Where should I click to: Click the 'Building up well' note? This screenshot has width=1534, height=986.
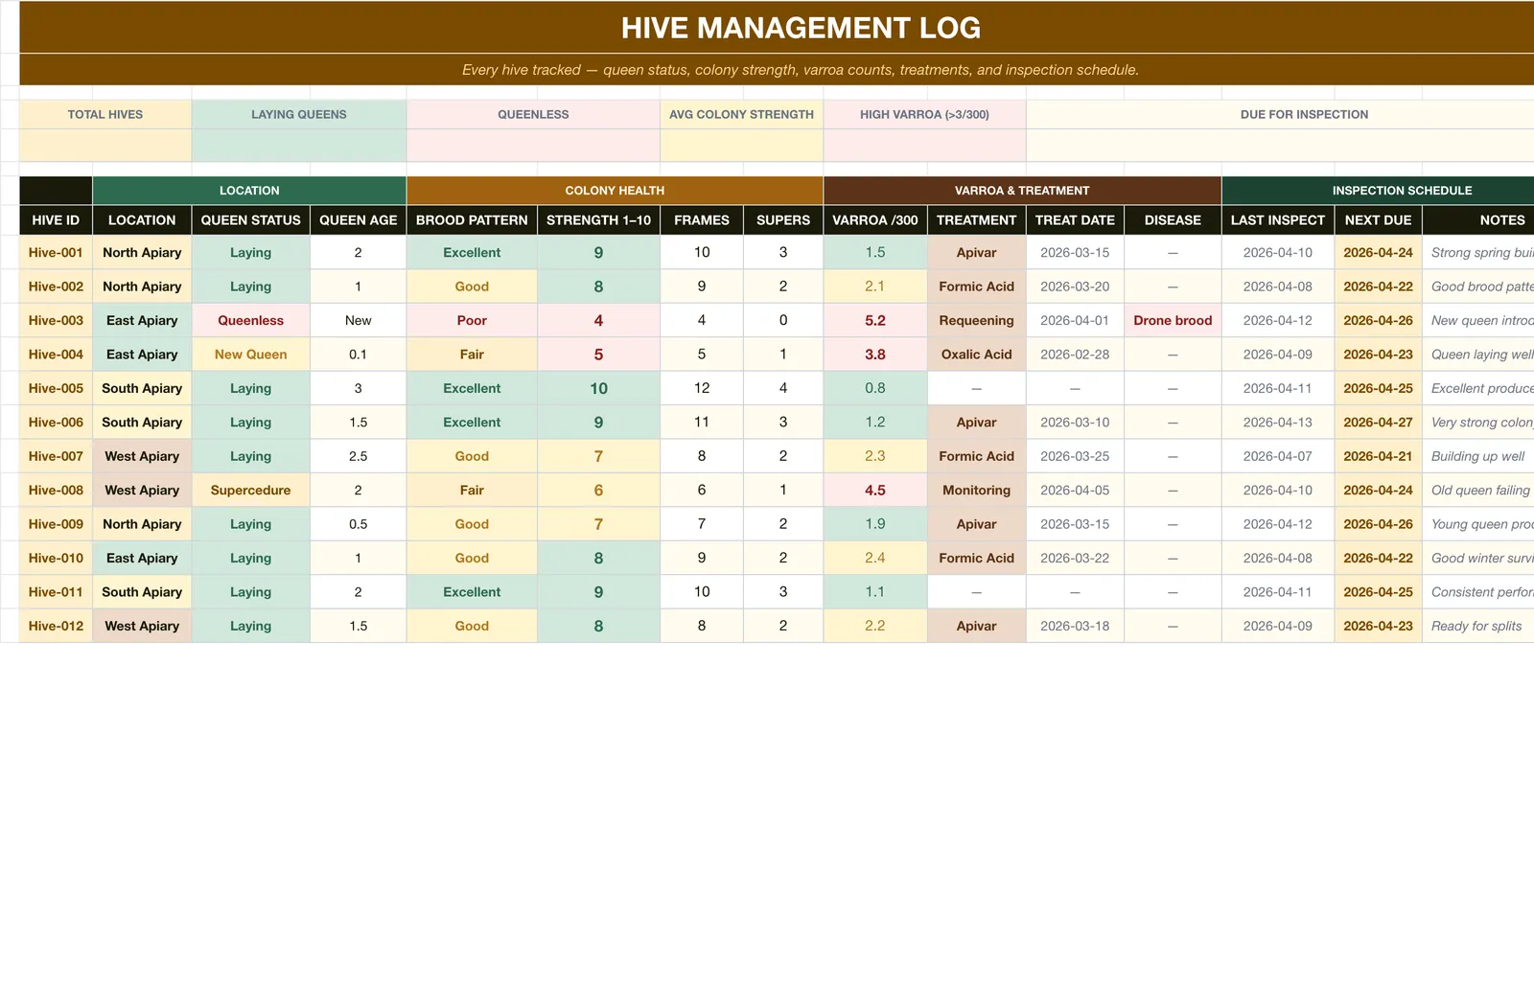tap(1477, 457)
